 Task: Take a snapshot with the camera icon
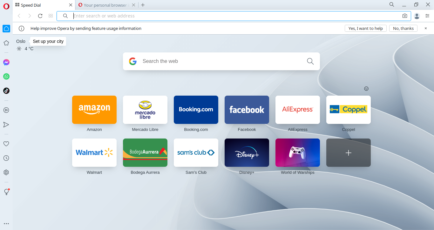pos(405,16)
